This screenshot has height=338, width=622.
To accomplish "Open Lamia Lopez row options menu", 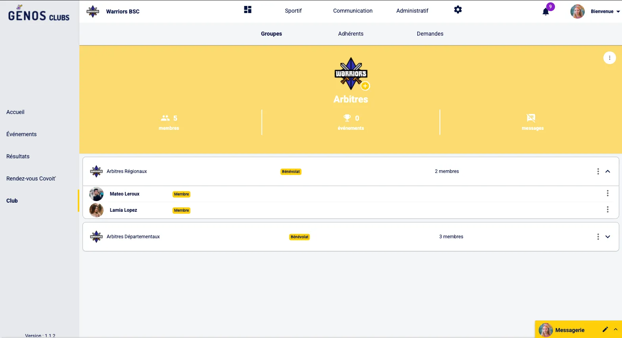I will pyautogui.click(x=607, y=210).
